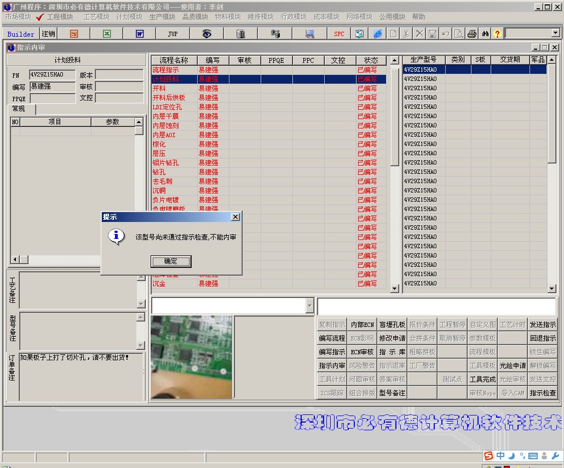Click the binoculars search icon
564x468 pixels.
tap(485, 34)
